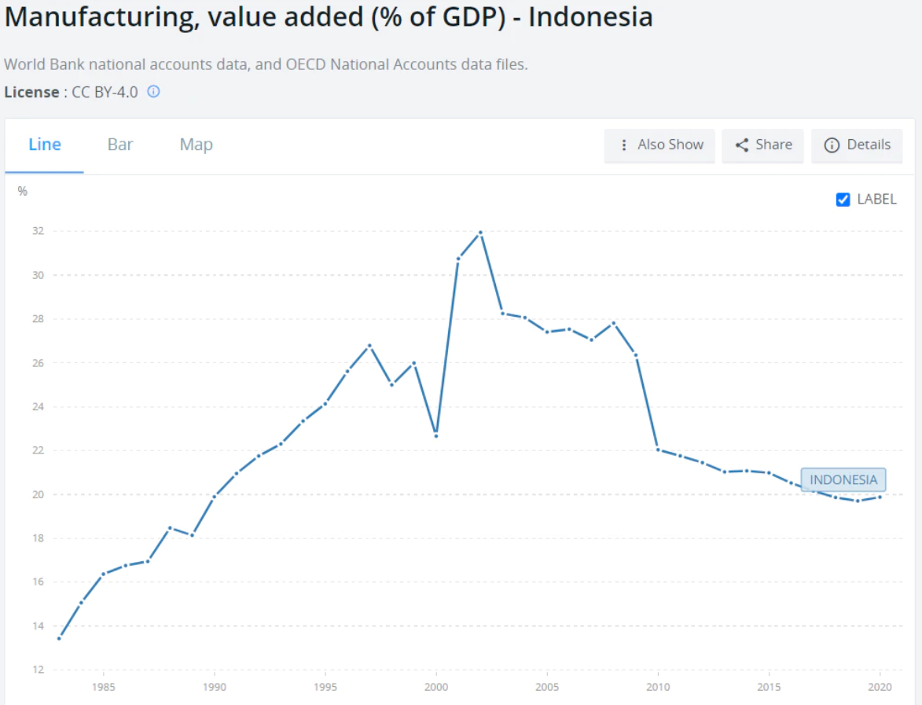
Task: Click the 2008 data point
Action: [613, 323]
